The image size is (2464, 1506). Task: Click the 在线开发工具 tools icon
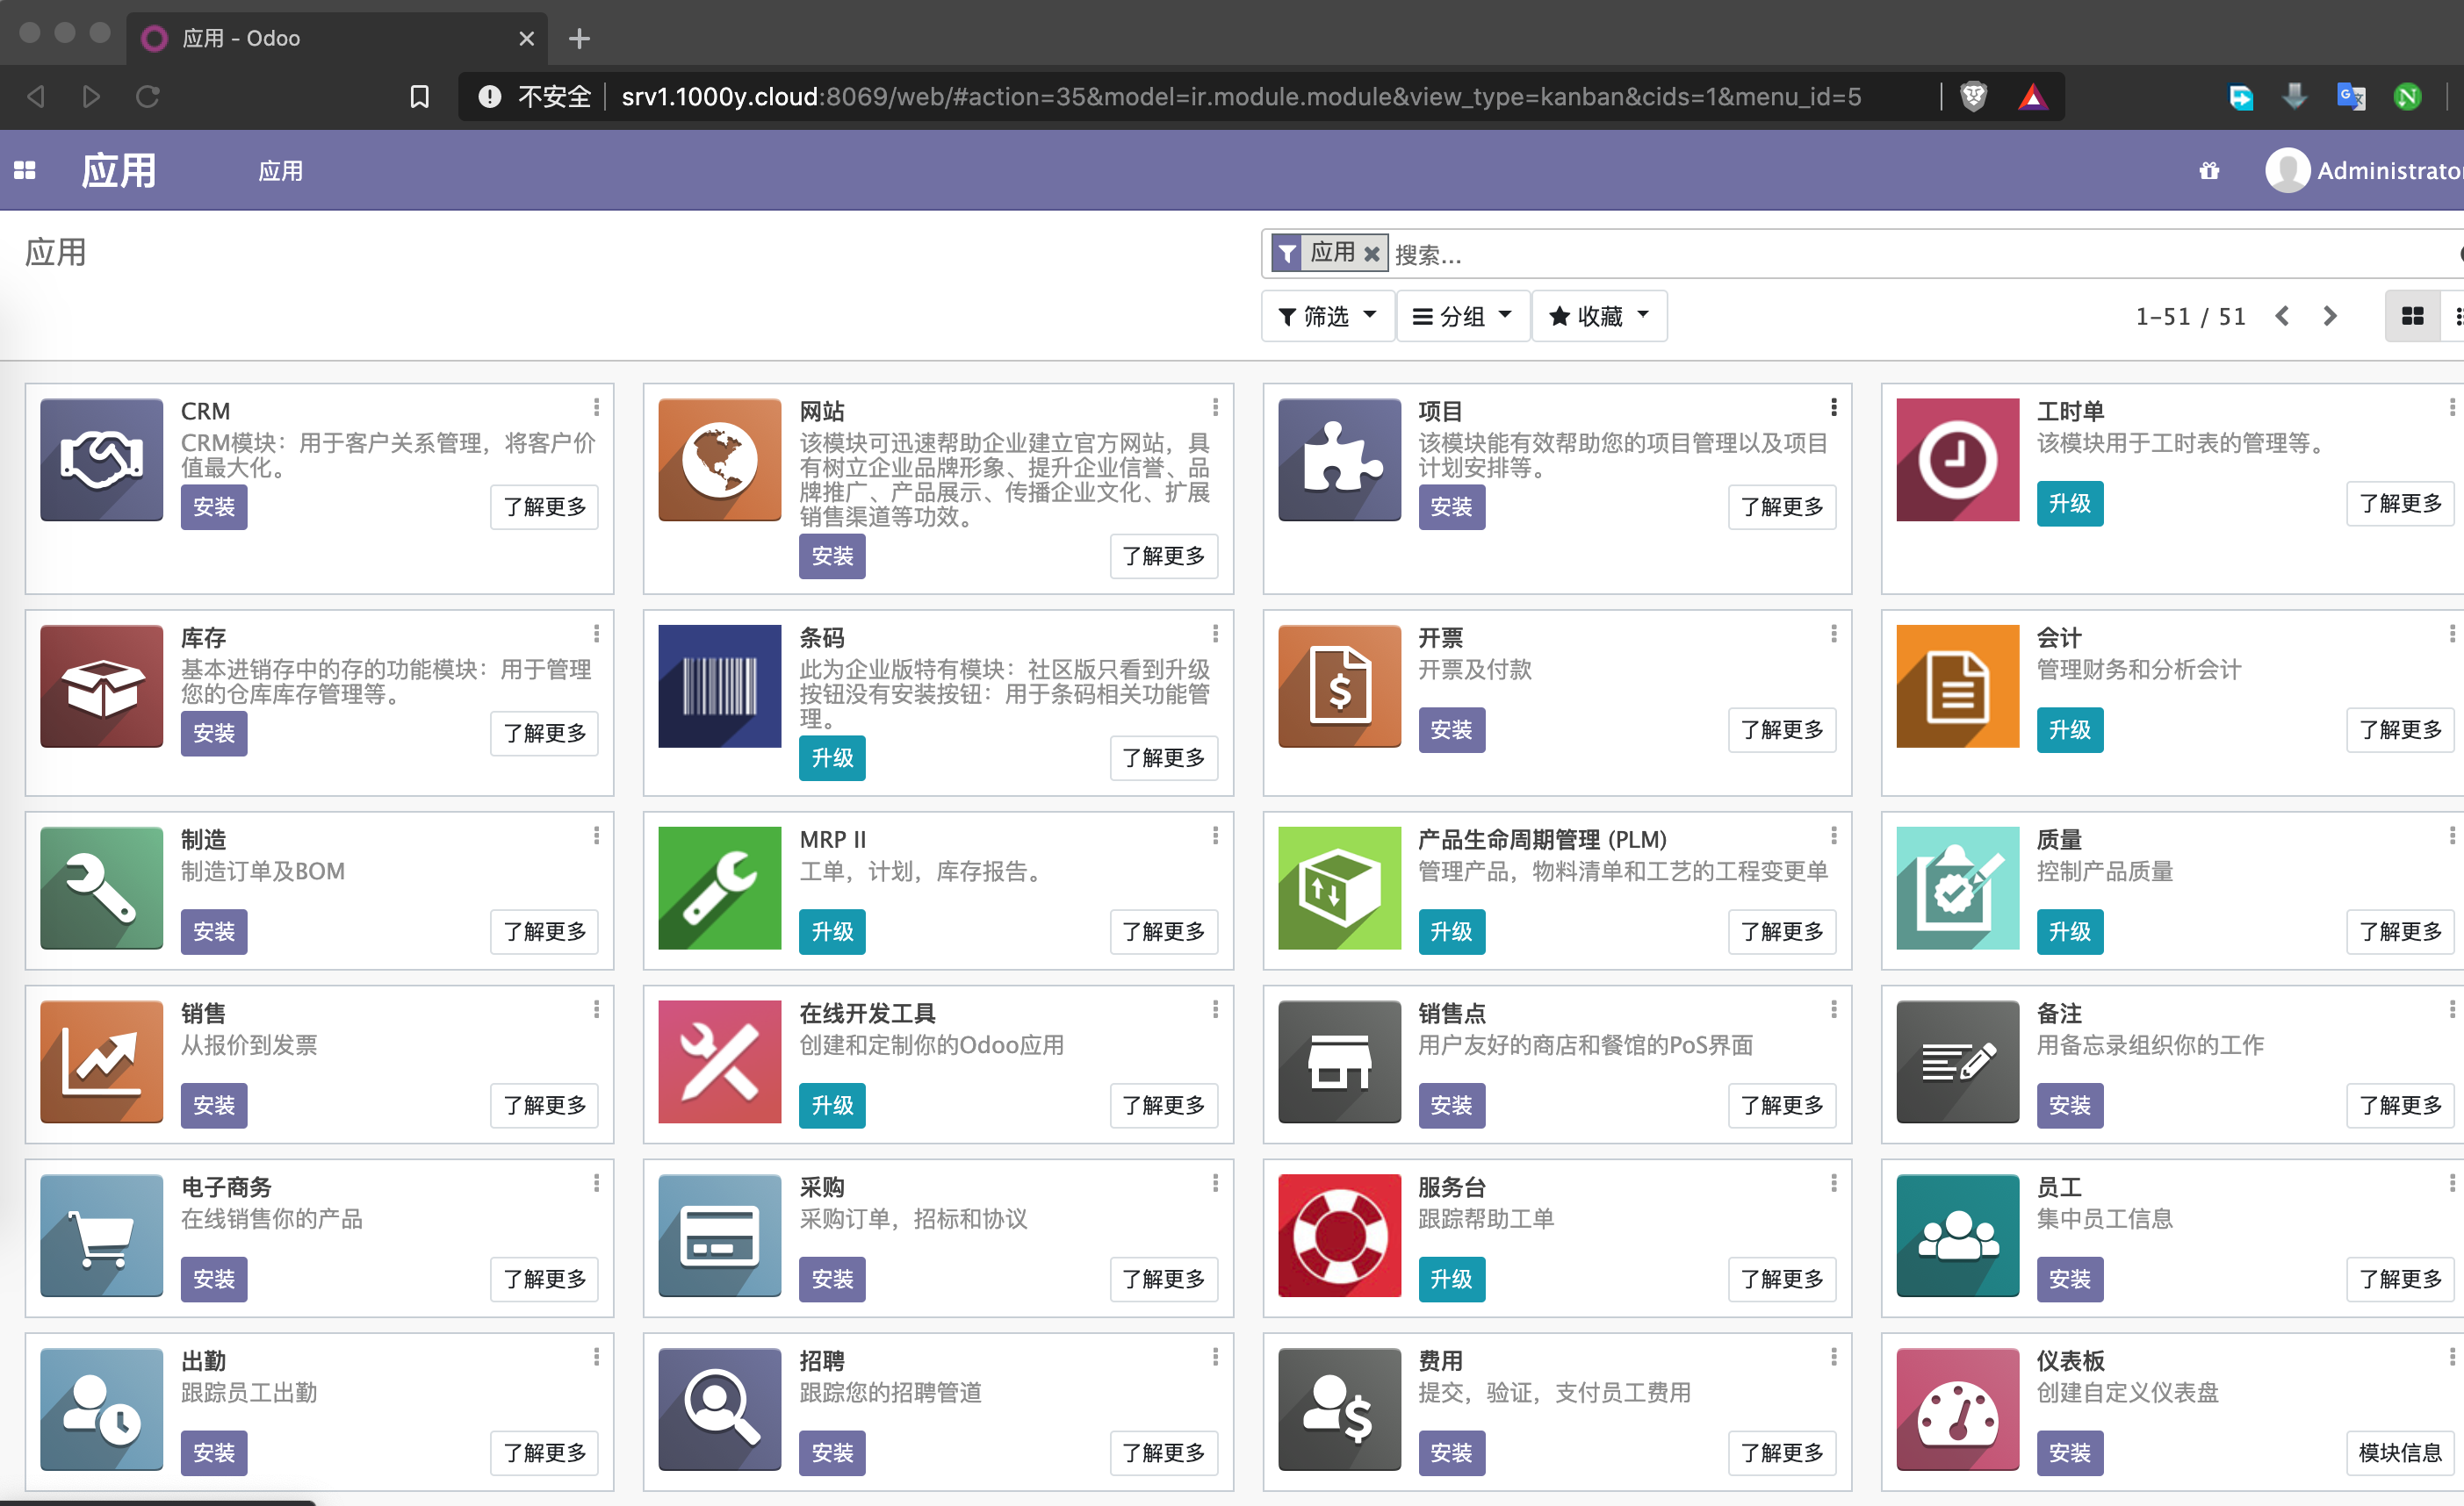(720, 1061)
